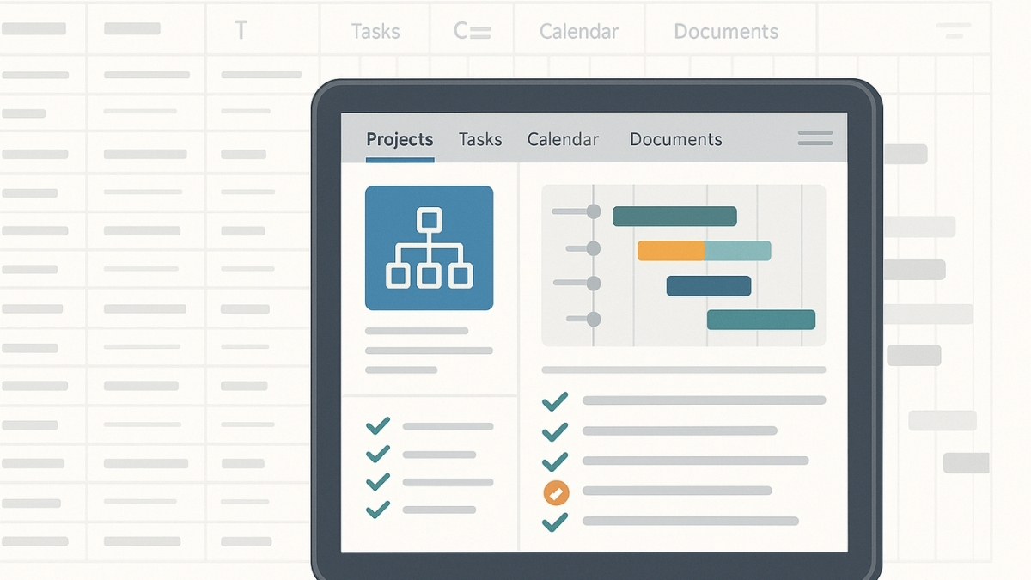Click the faded 'T' icon in background header
The width and height of the screenshot is (1031, 580).
pos(241,32)
